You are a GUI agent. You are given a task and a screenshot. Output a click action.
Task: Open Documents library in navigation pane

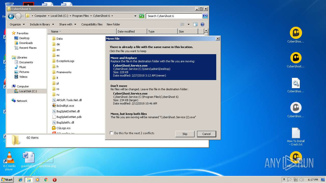click(24, 62)
